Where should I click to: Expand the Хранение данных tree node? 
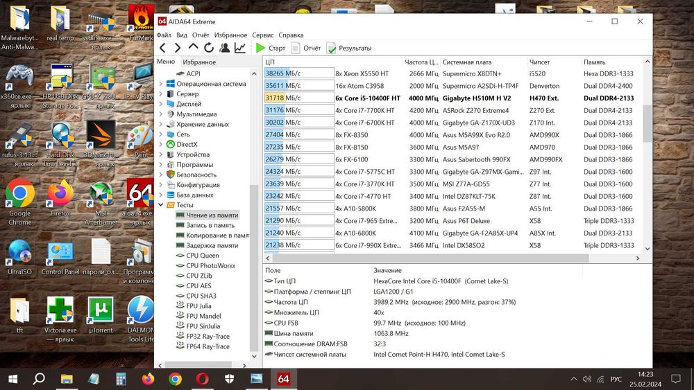161,124
